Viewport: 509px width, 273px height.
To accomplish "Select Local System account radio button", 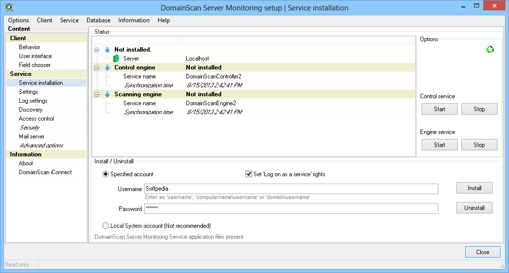I will tap(105, 226).
